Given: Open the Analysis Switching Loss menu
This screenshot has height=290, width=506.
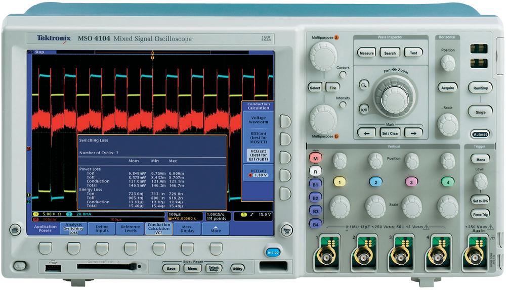Looking at the screenshot, I should pyautogui.click(x=73, y=229).
